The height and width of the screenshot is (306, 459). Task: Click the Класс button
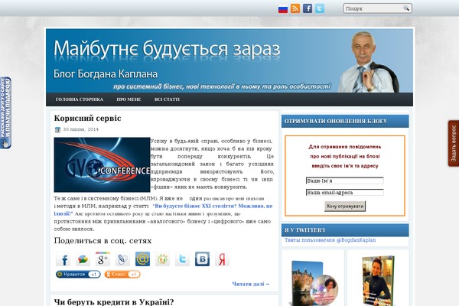pos(122,275)
